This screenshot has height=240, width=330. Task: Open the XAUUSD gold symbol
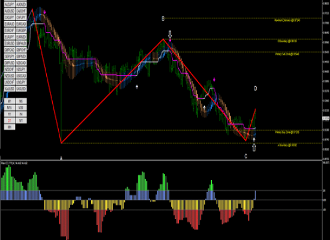[x=10, y=89]
